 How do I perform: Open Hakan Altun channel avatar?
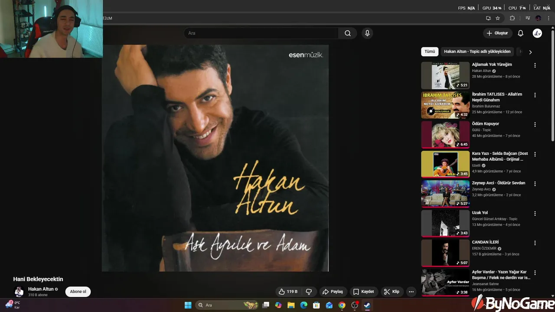click(19, 292)
